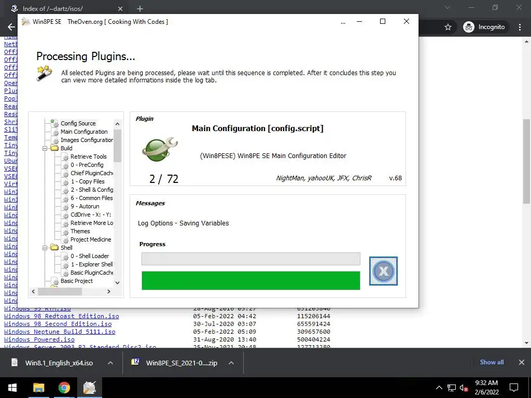This screenshot has width=531, height=398.
Task: Click the green overall progress bar
Action: click(x=251, y=280)
